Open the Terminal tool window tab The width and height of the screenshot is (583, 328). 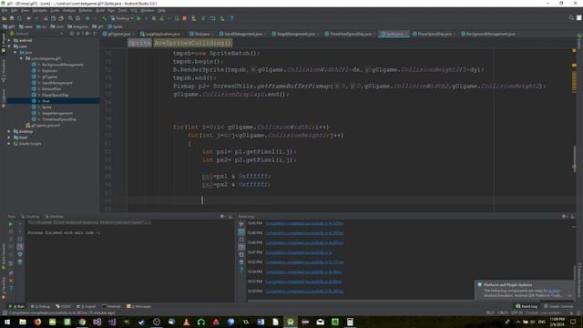pos(111,306)
